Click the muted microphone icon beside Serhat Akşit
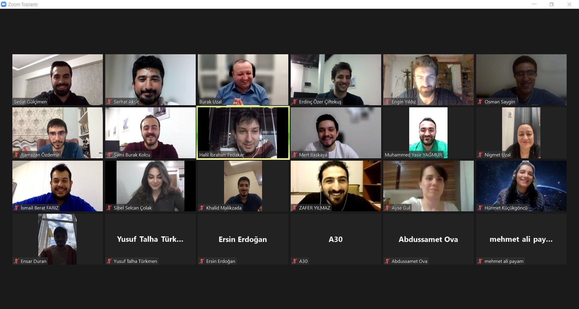Screen dimensions: 579x309 tap(109, 102)
